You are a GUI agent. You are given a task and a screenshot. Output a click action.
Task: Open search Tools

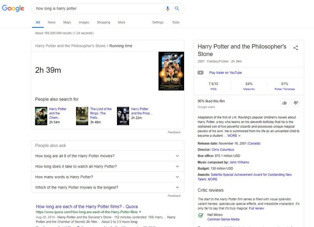175,22
